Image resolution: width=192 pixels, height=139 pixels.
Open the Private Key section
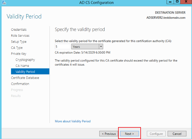tap(18, 54)
